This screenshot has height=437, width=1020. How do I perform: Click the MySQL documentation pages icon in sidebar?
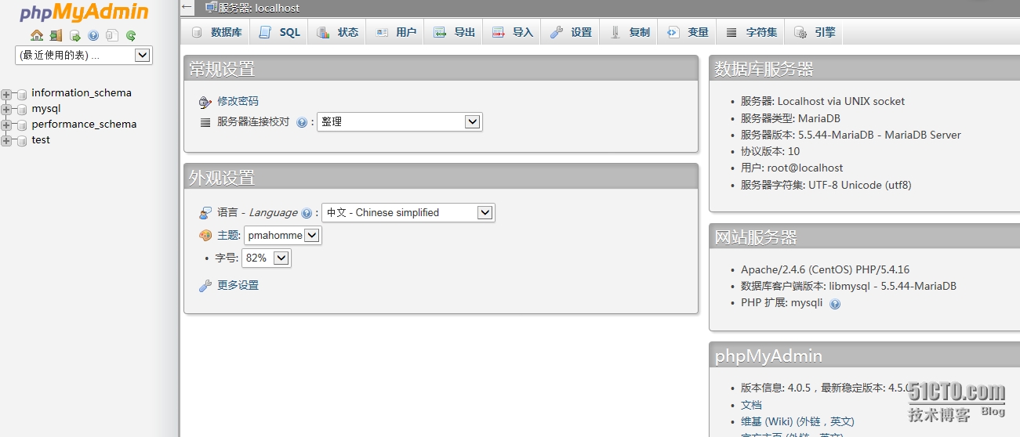click(x=112, y=35)
